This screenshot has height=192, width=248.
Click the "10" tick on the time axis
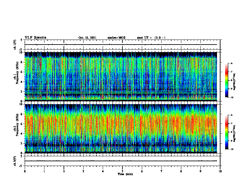coord(220,171)
